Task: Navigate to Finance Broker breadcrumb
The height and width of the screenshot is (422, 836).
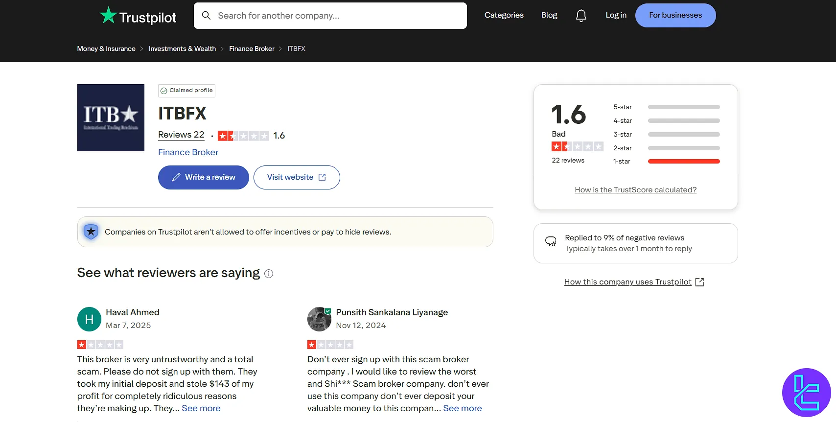Action: 252,48
